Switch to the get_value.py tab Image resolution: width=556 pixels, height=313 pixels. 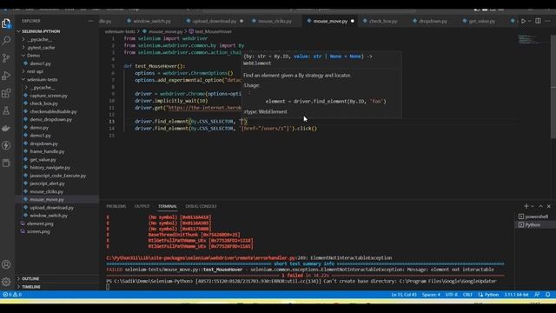pyautogui.click(x=481, y=21)
